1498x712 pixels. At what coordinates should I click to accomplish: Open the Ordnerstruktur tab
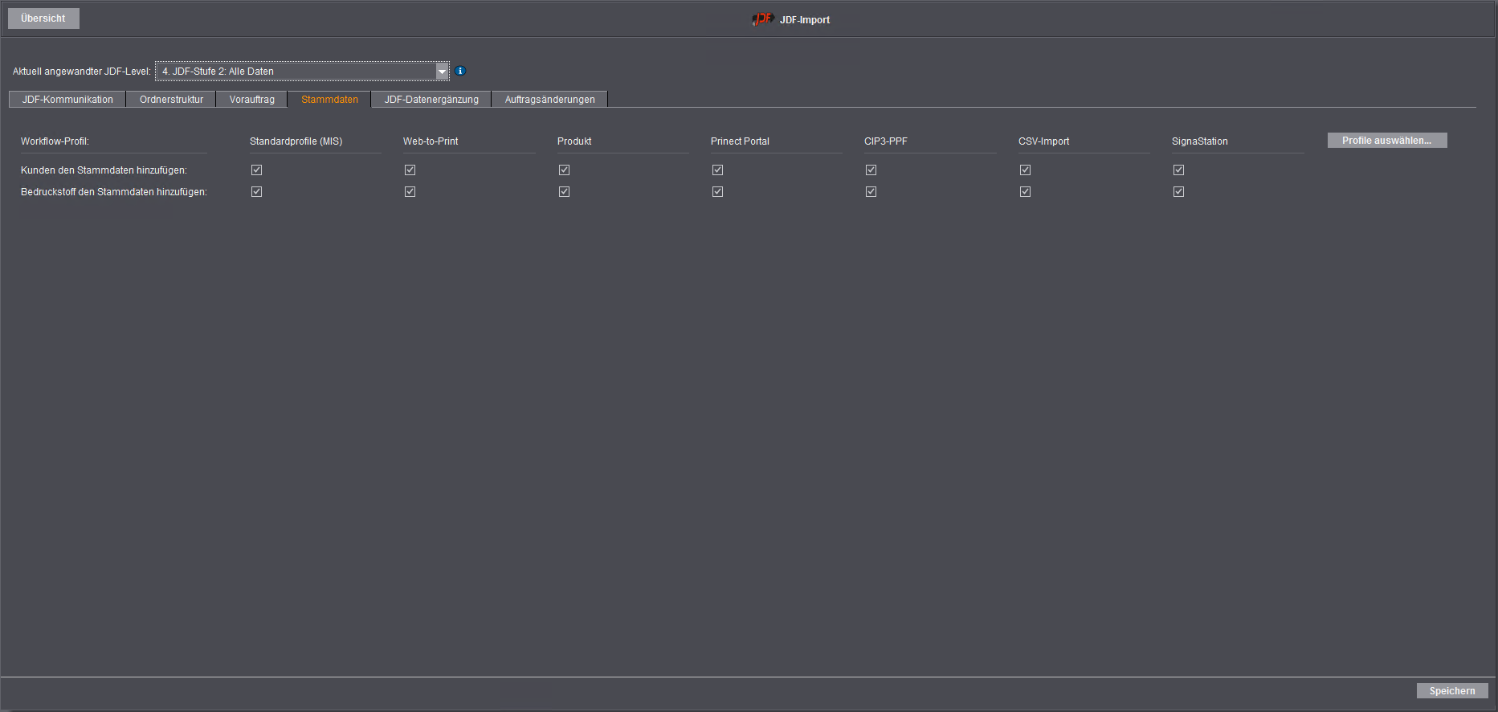click(x=171, y=100)
